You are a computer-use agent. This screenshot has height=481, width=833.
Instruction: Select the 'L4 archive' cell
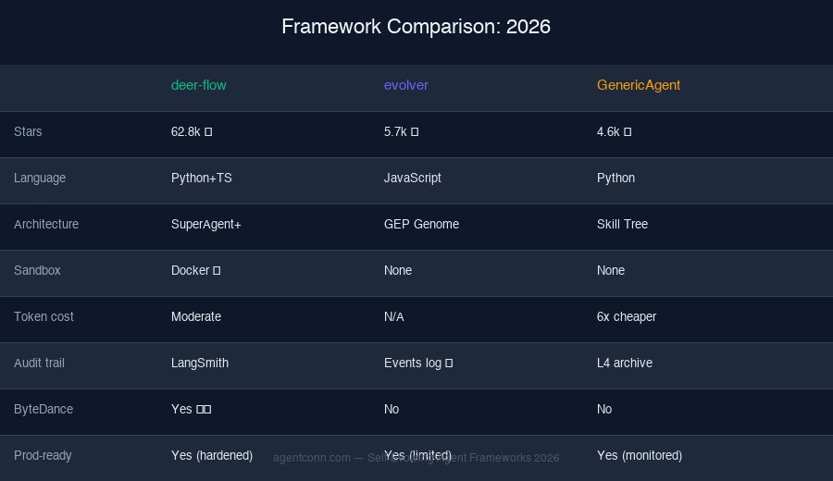coord(625,363)
